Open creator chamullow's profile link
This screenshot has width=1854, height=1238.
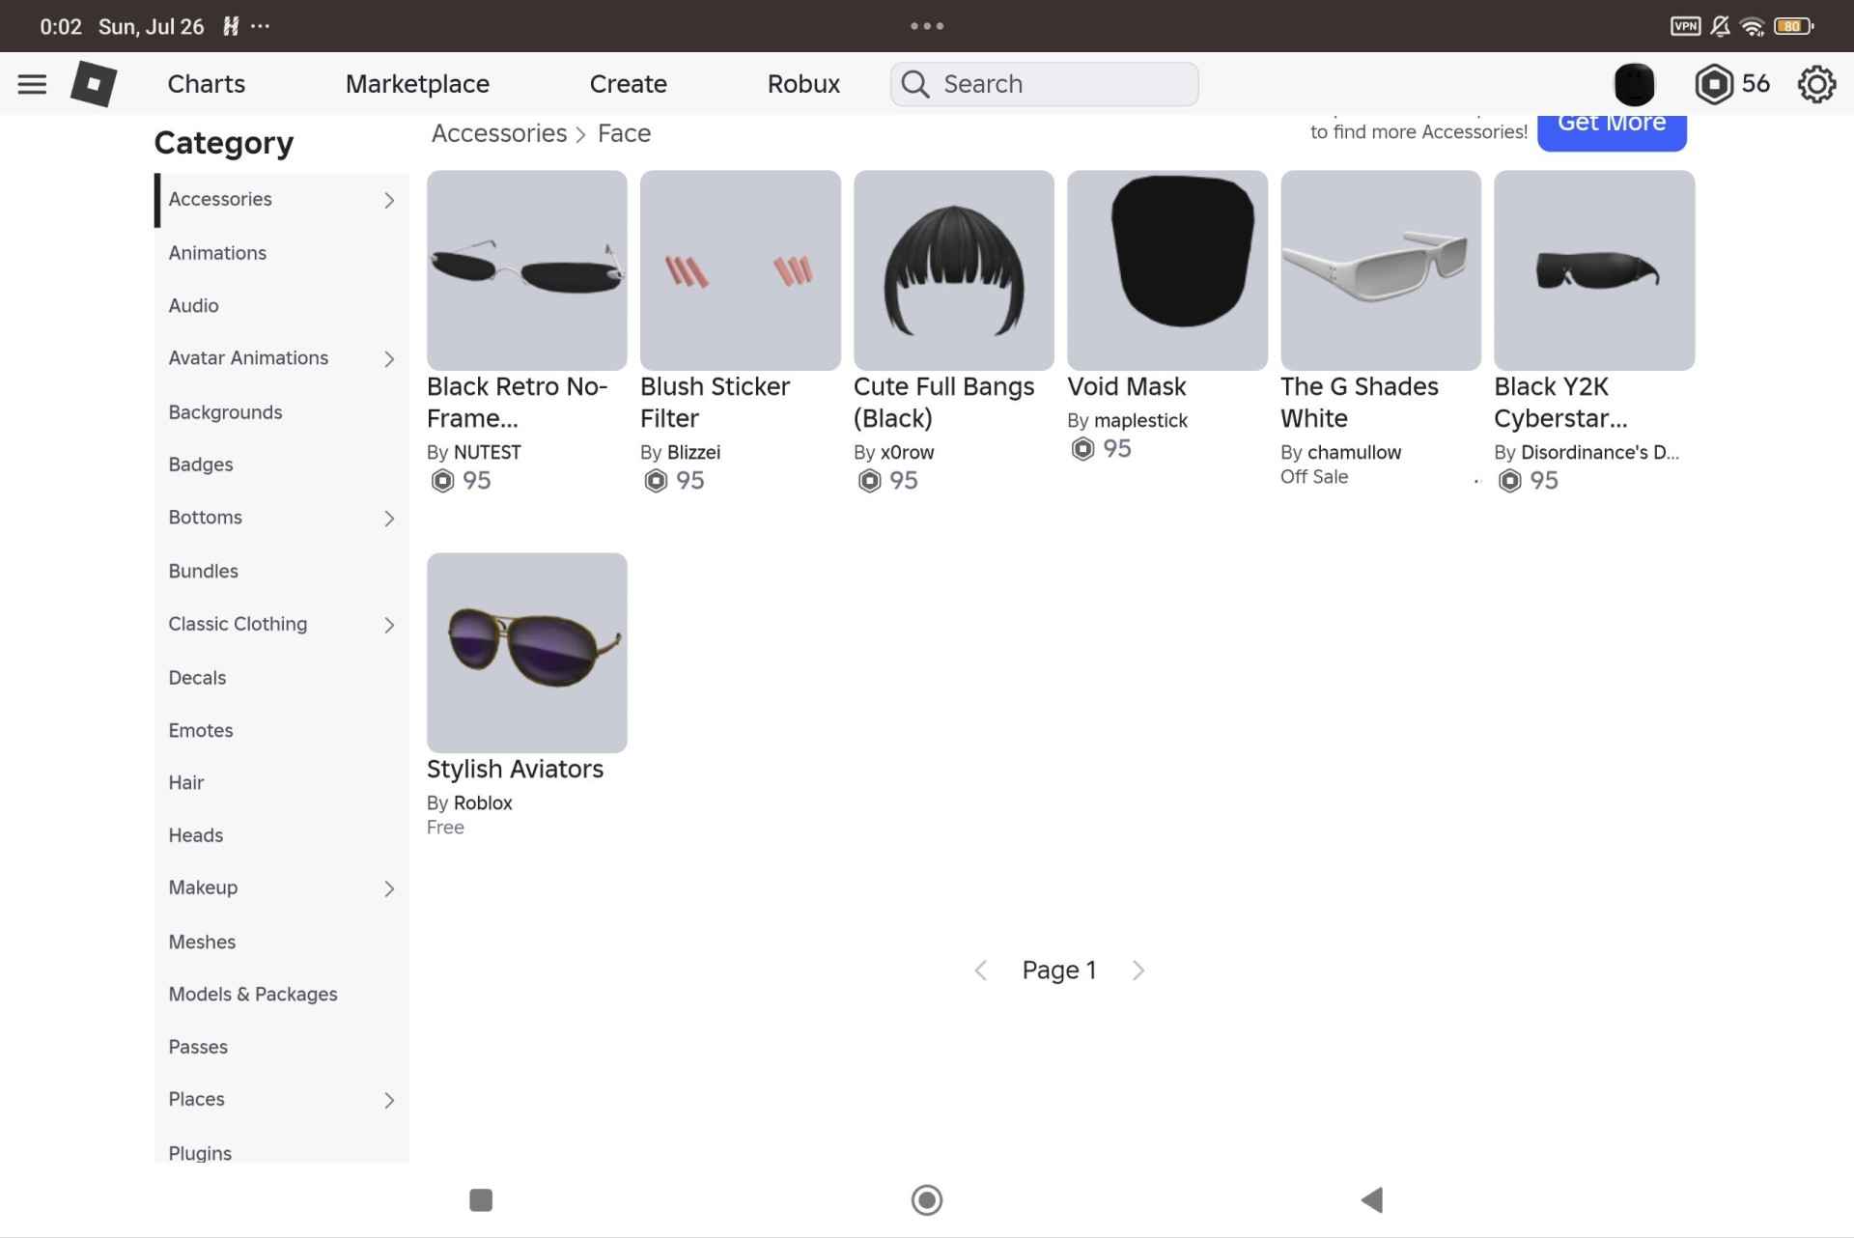[x=1354, y=452]
